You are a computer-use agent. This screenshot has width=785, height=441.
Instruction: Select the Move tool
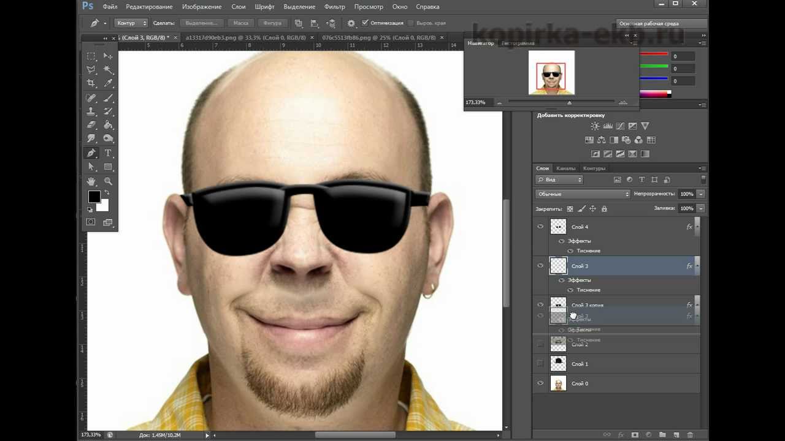coord(109,56)
